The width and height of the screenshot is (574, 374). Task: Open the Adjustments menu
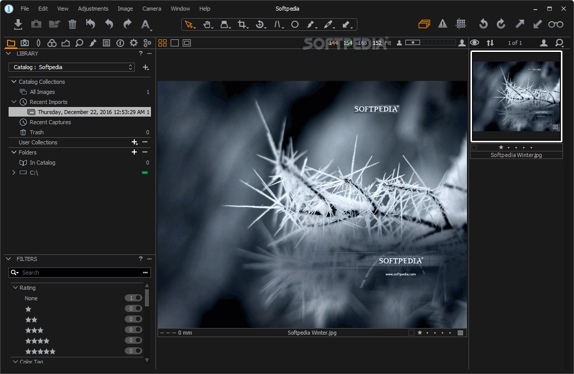93,9
